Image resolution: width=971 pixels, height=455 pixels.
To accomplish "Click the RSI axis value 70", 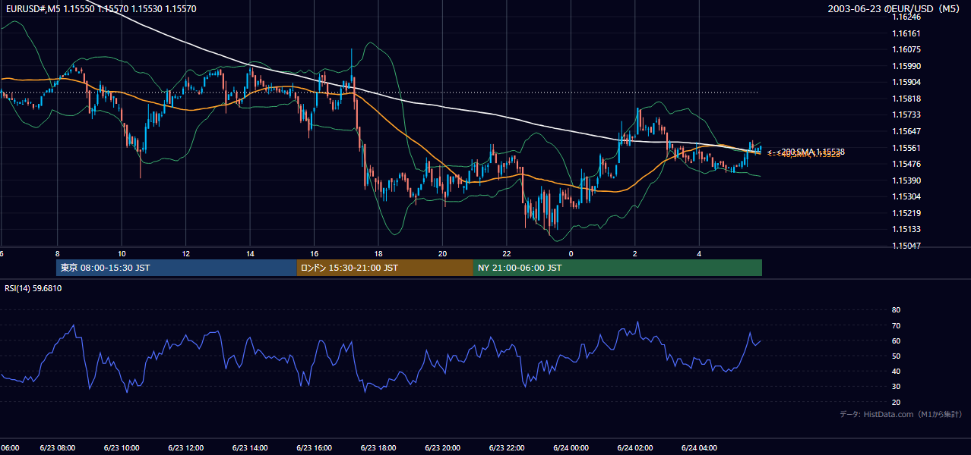I will [896, 325].
